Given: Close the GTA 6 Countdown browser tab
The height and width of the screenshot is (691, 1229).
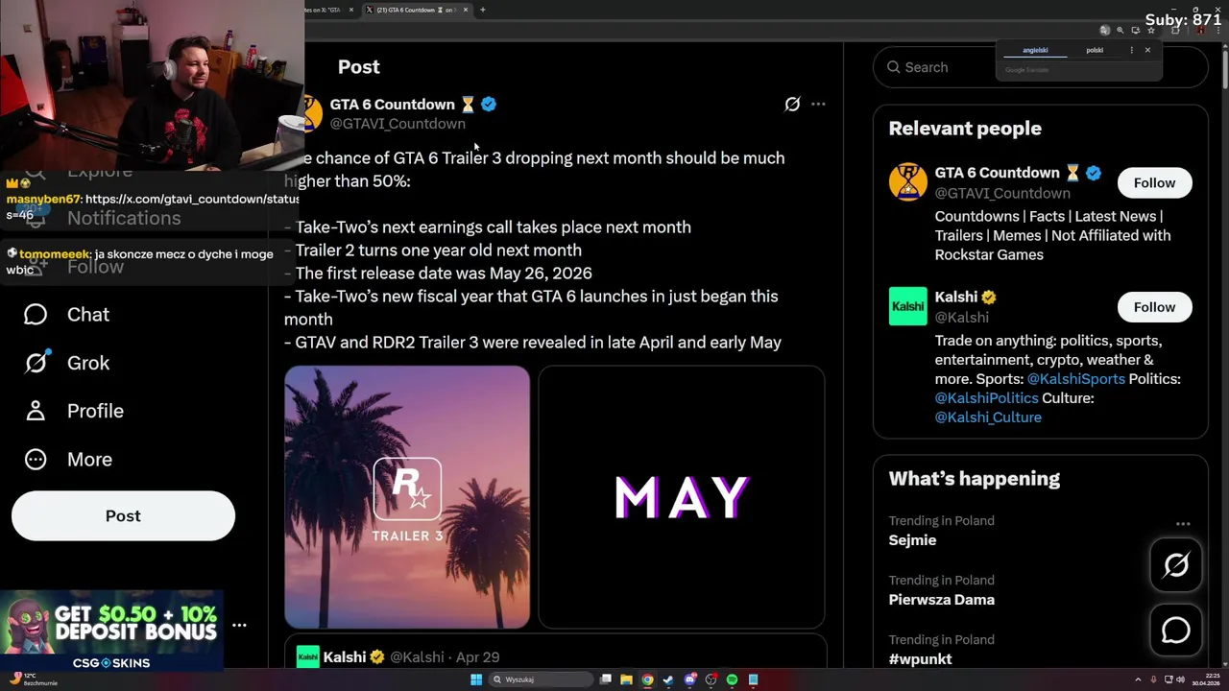Looking at the screenshot, I should 466,10.
